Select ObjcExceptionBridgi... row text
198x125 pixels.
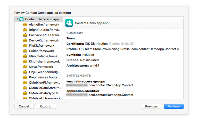click(x=45, y=72)
